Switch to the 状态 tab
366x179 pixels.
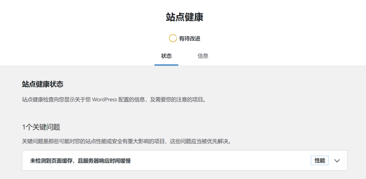(x=167, y=56)
